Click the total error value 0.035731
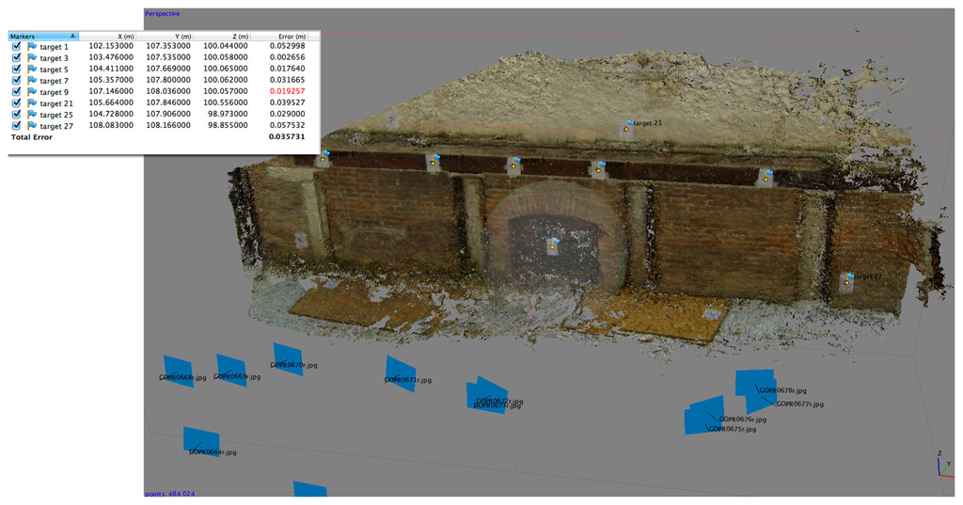Image resolution: width=963 pixels, height=505 pixels. (x=287, y=137)
